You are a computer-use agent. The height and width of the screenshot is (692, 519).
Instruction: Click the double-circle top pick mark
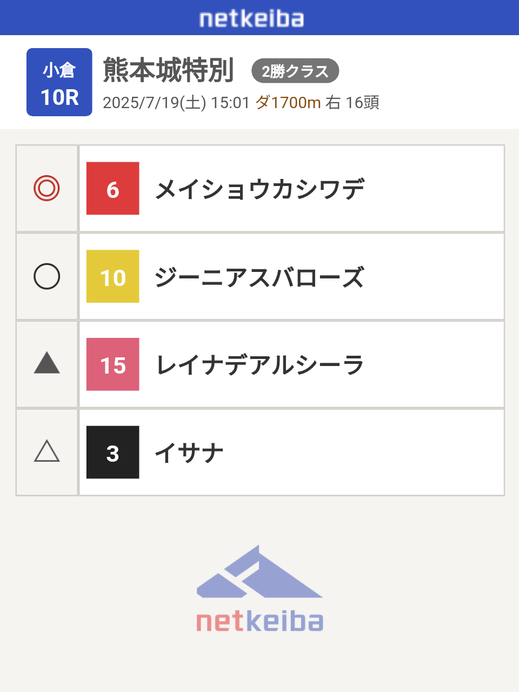point(46,188)
